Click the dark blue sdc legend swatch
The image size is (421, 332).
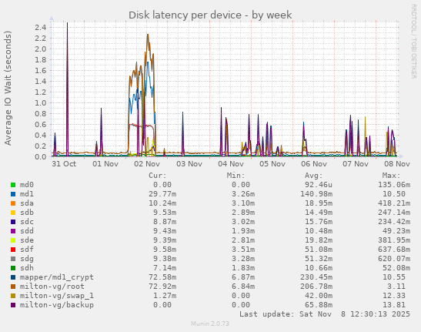[x=13, y=222]
